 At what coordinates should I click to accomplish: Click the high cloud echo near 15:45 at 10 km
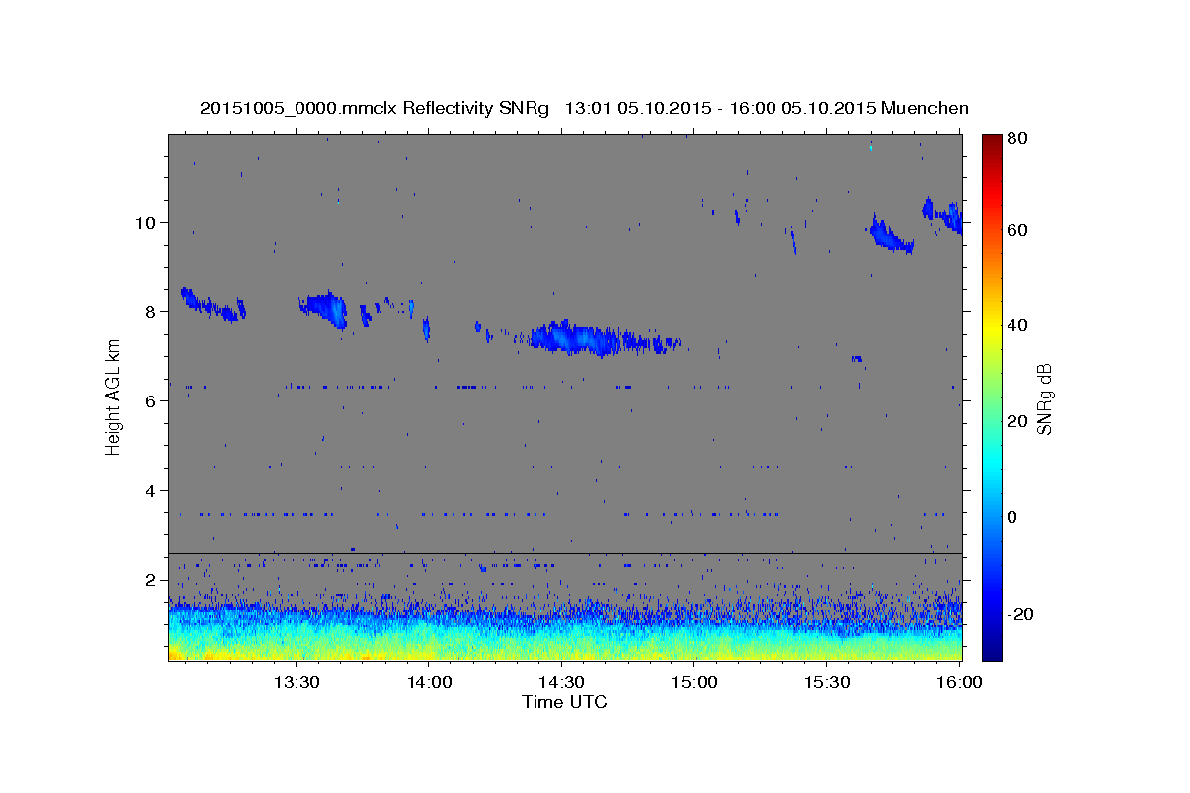890,236
